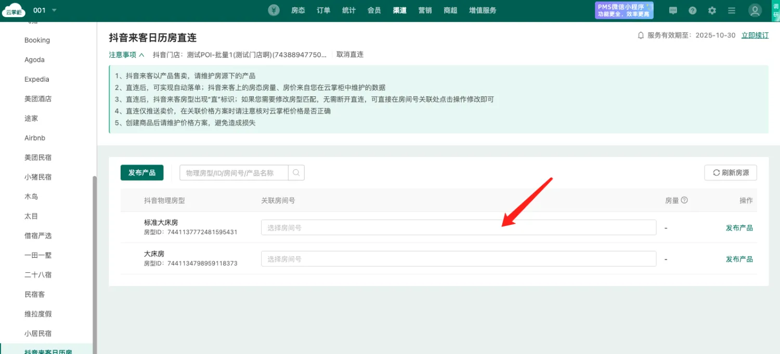Open the 房态 menu

[x=298, y=10]
